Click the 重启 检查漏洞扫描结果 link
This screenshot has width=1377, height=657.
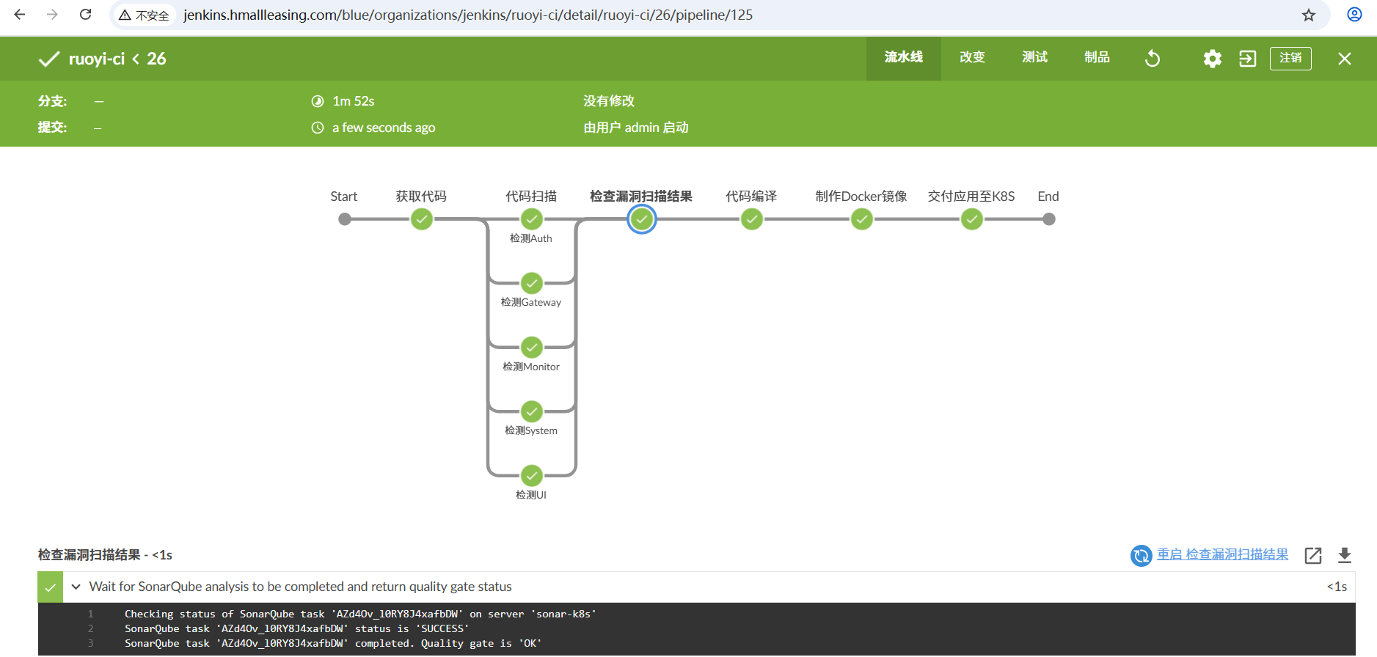pyautogui.click(x=1221, y=554)
